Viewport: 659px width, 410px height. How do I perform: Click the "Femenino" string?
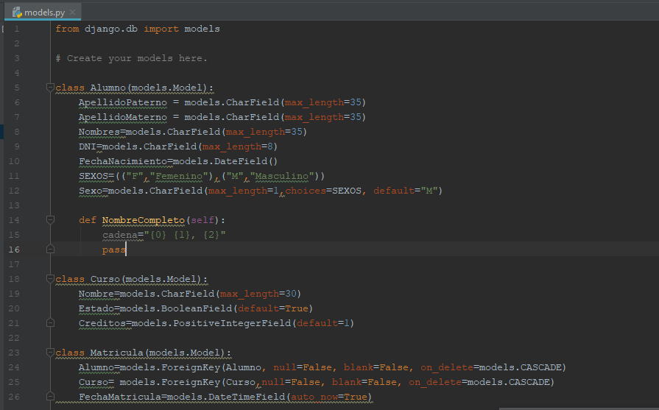[179, 176]
